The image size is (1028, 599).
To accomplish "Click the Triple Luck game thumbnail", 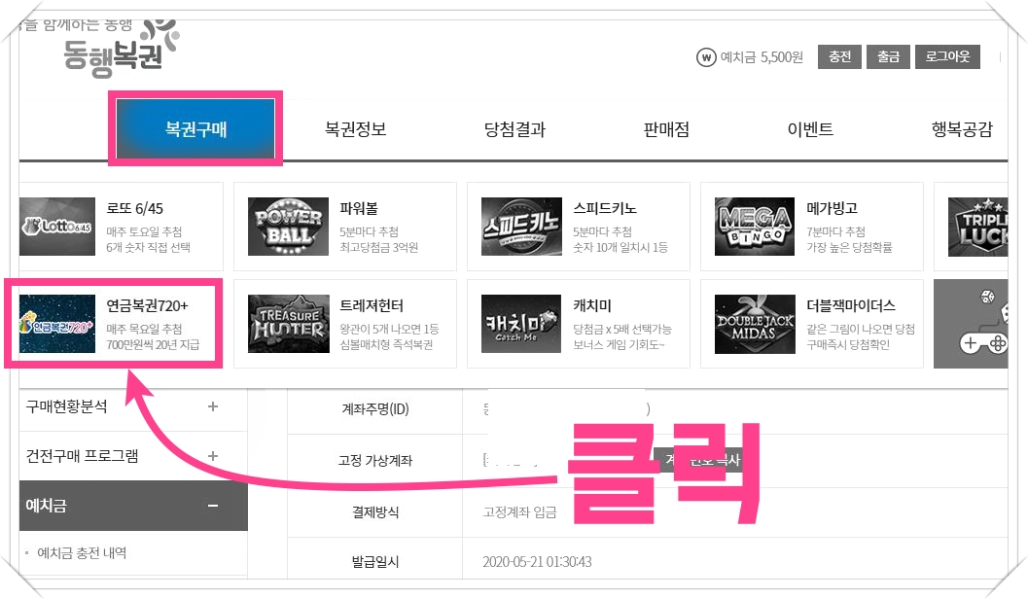I will pos(977,227).
